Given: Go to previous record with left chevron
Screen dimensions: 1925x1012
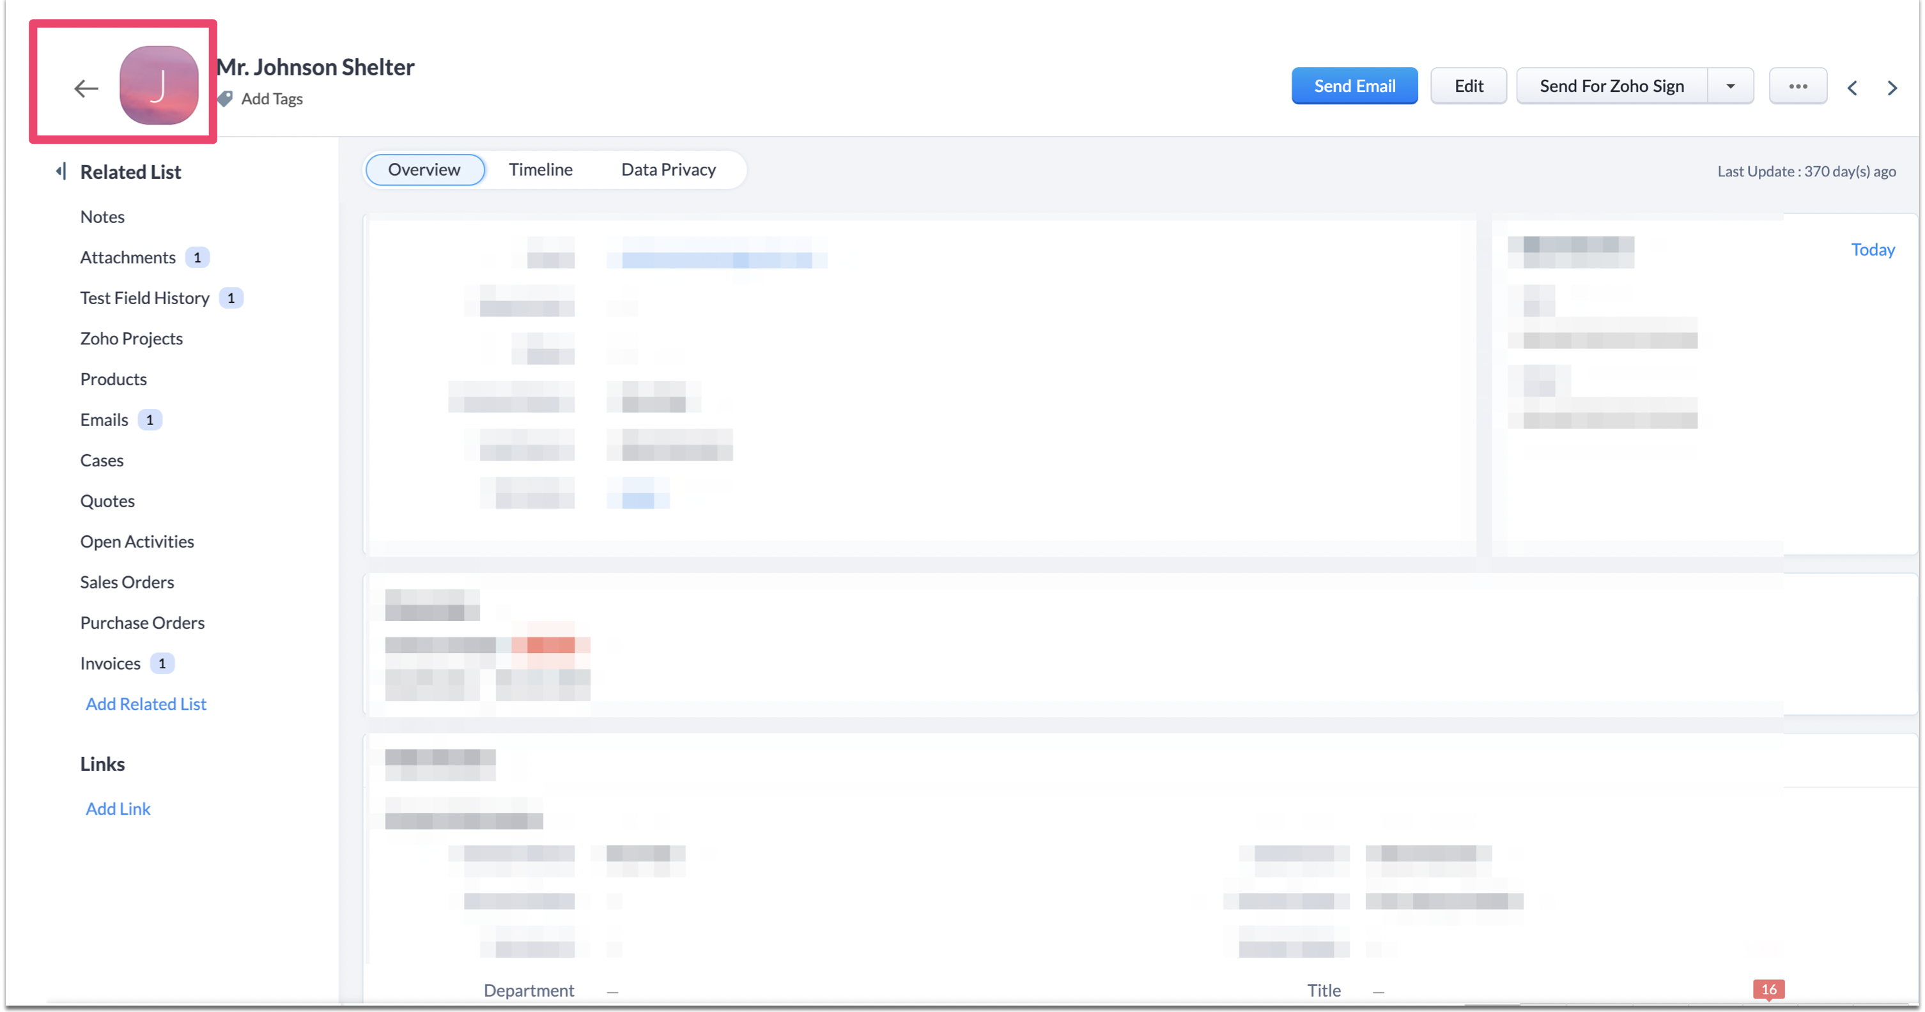Looking at the screenshot, I should [x=1852, y=88].
